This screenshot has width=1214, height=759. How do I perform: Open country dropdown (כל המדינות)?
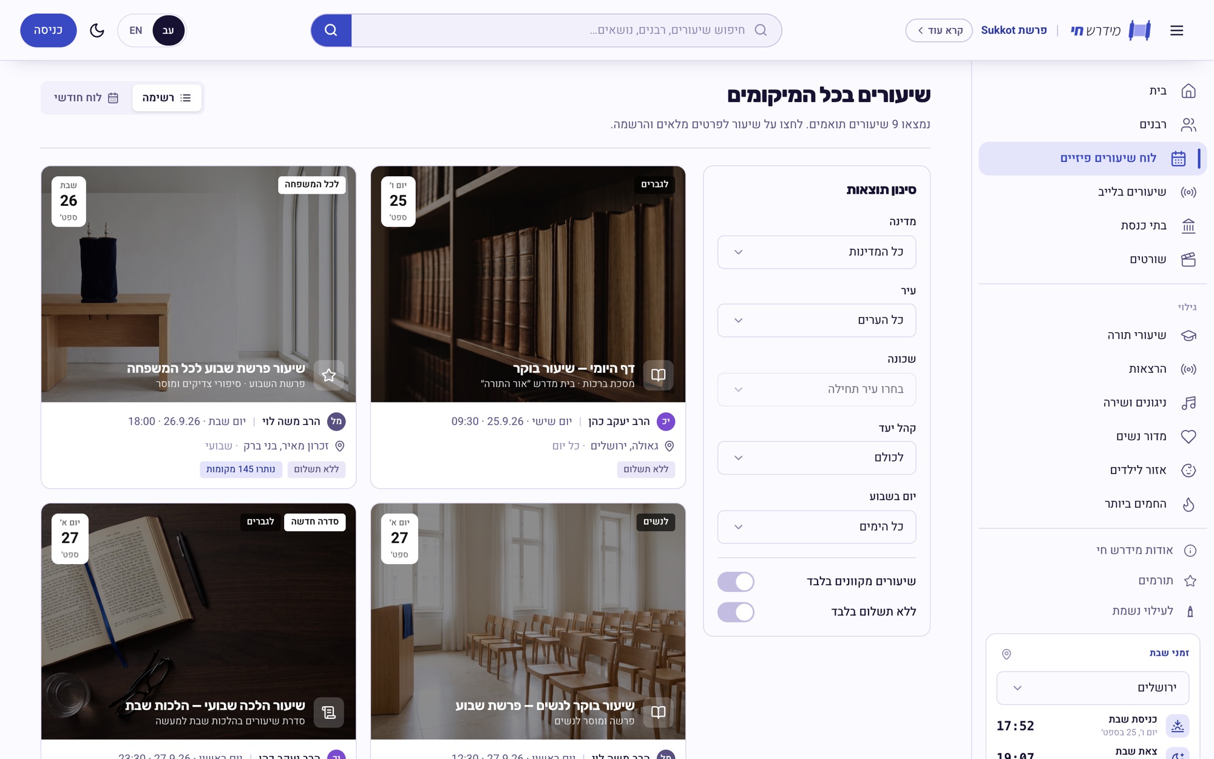pos(816,252)
